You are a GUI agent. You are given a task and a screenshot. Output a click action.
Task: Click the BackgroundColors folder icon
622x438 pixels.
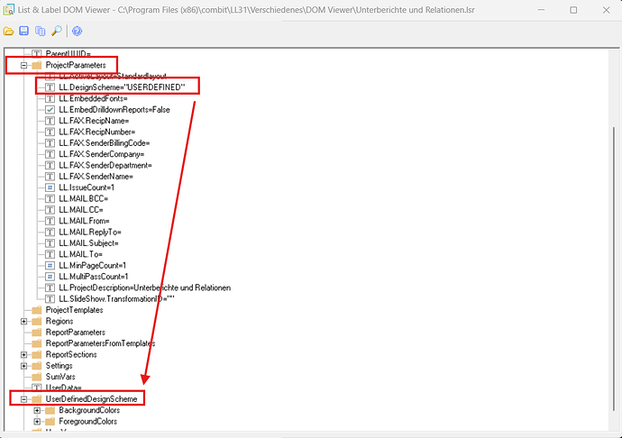(x=50, y=410)
